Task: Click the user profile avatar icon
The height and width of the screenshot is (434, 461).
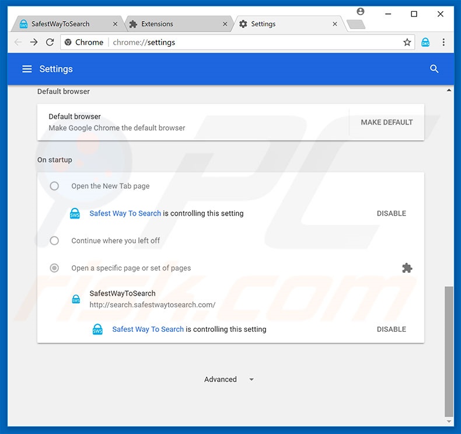Action: point(361,12)
